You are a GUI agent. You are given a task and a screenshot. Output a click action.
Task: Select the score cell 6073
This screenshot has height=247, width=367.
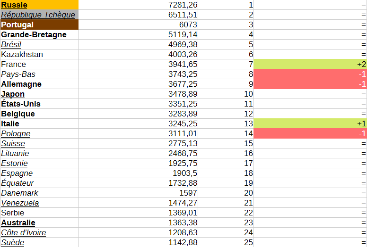138,25
